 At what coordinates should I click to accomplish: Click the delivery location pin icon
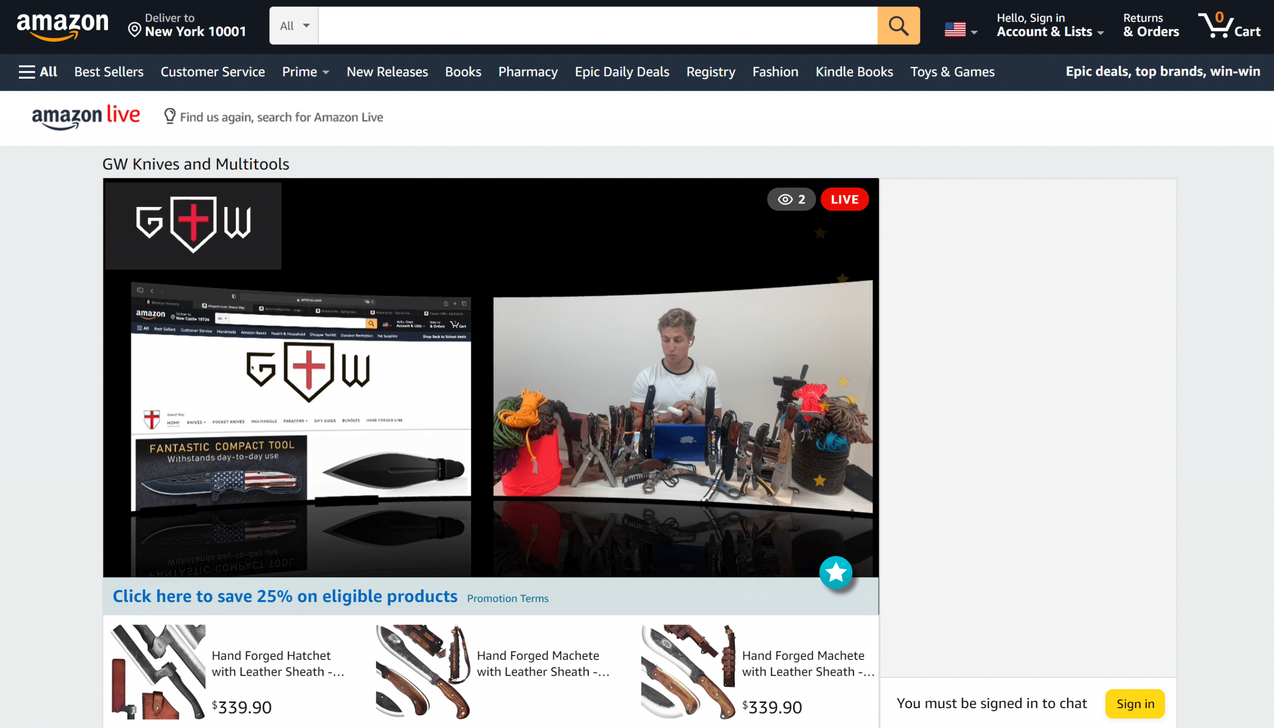click(x=134, y=30)
